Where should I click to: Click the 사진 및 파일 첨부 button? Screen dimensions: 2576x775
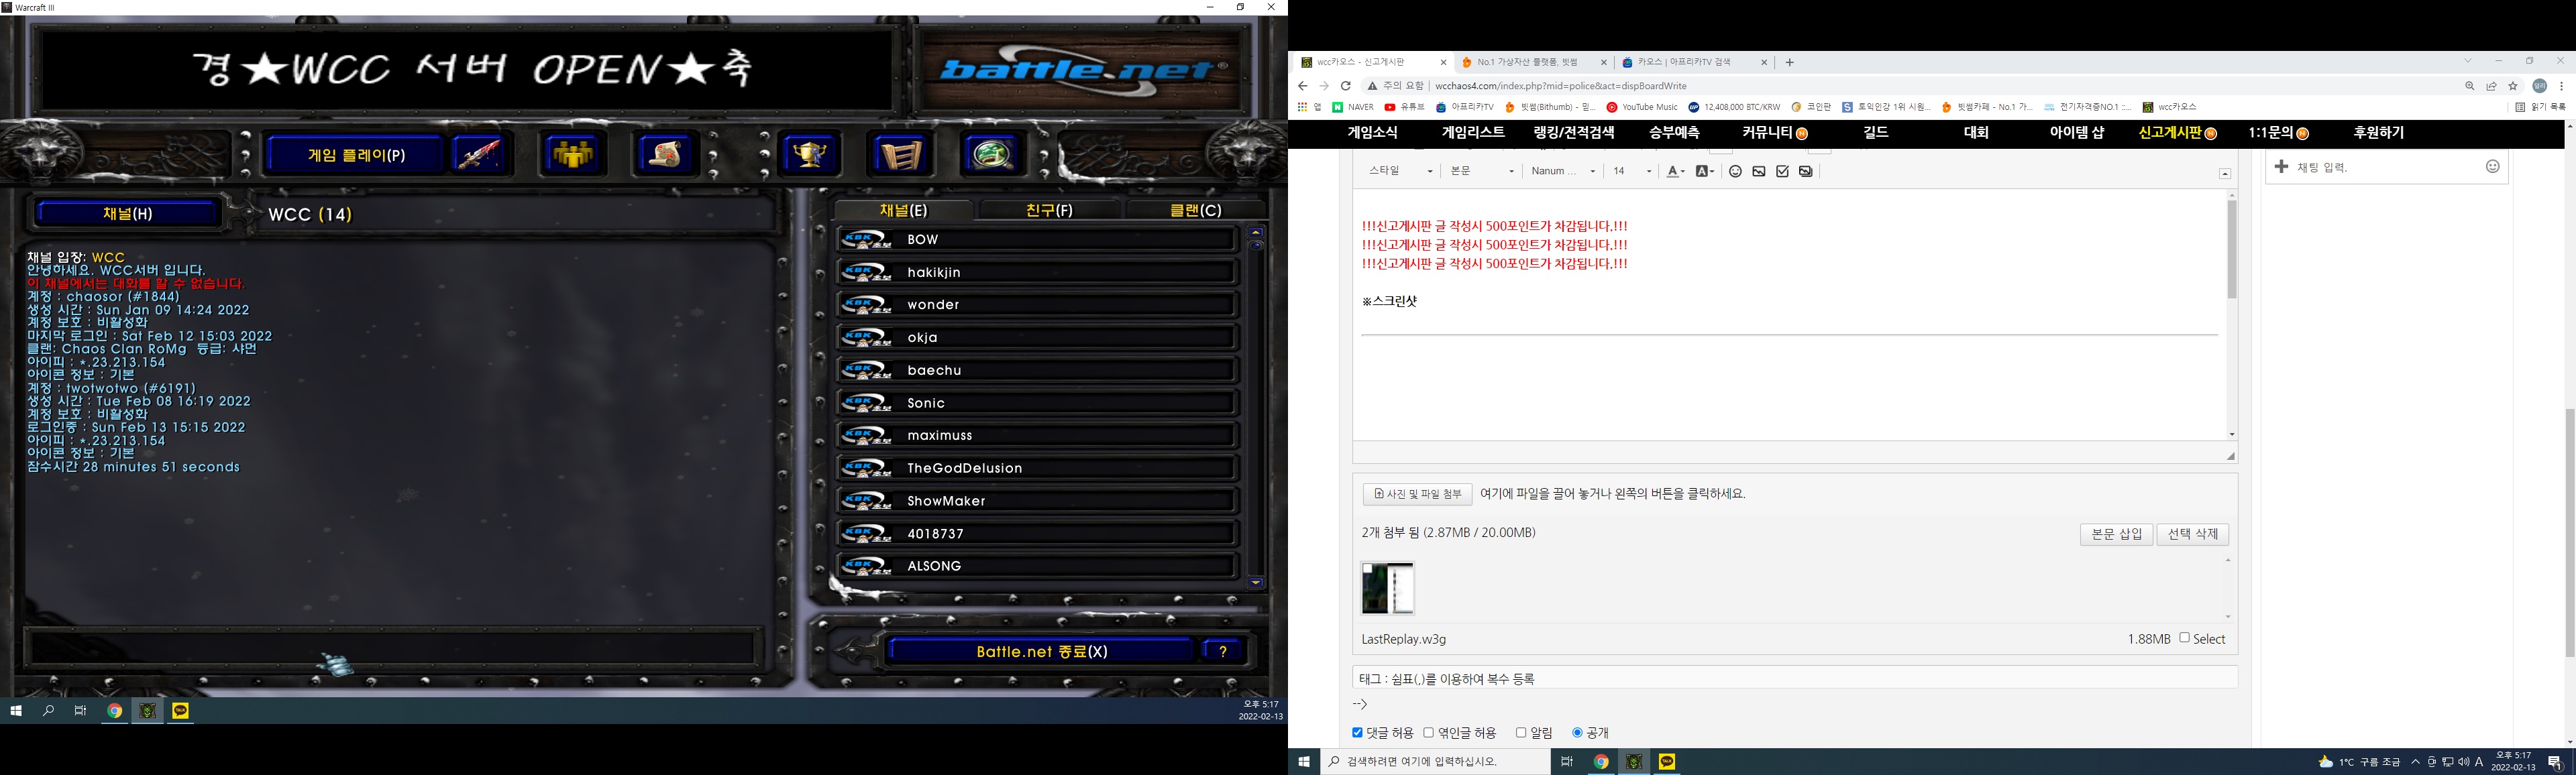pos(1417,494)
